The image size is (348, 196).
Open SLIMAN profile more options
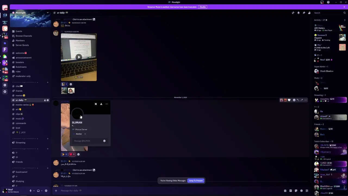point(107,104)
